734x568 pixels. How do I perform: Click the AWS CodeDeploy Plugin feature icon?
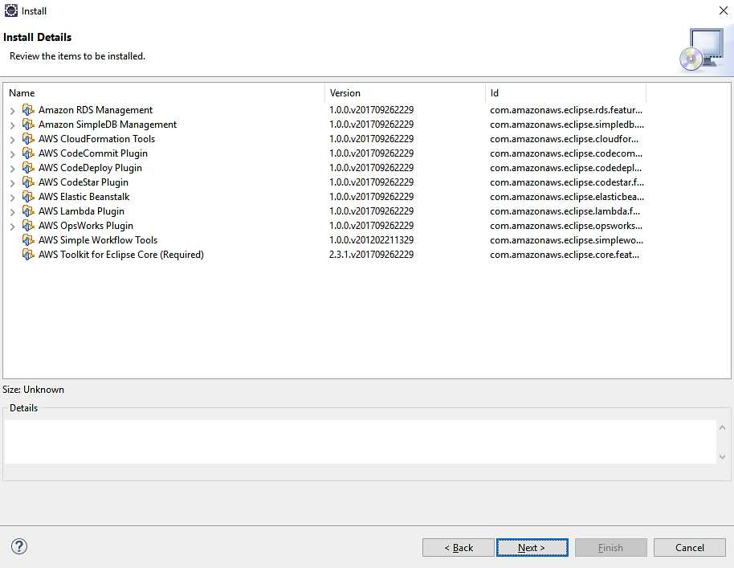[x=28, y=168]
